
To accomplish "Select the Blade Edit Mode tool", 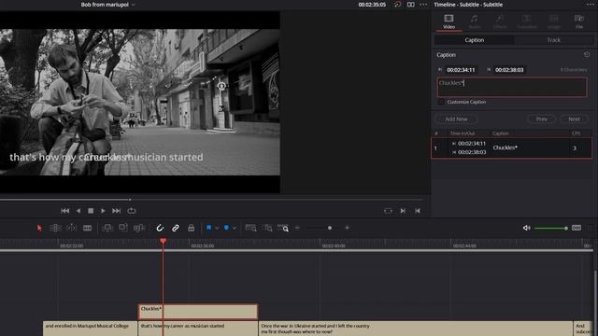I will (87, 228).
